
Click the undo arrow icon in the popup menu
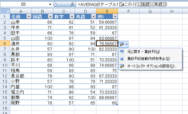click(x=122, y=52)
